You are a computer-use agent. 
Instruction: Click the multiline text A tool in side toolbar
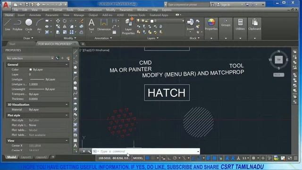75,145
